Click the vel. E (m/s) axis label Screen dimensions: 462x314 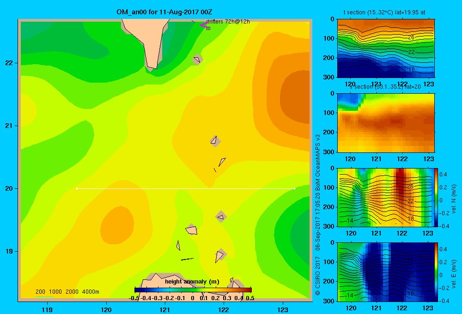tap(454, 274)
